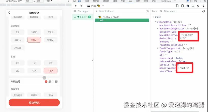
Task: Select the Pinia (root) store
Action: pos(122,17)
